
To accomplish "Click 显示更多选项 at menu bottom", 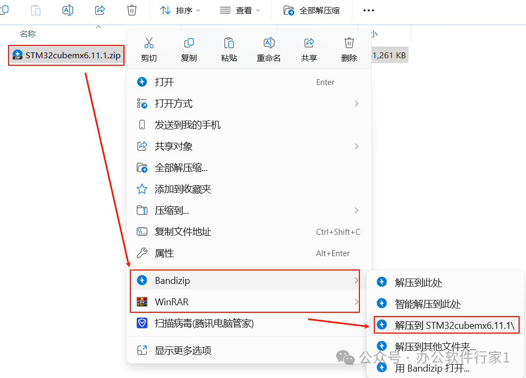I will tap(248, 350).
